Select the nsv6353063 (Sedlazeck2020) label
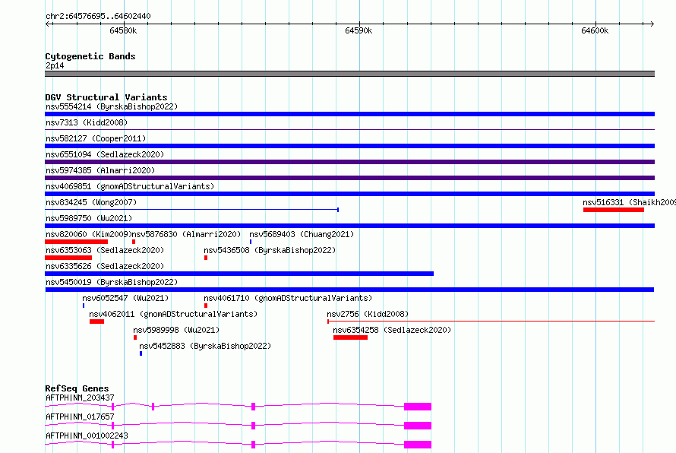 click(x=105, y=250)
